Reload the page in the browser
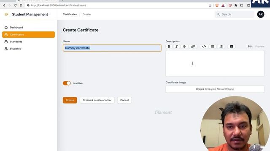This screenshot has height=151, width=270. (15, 5)
